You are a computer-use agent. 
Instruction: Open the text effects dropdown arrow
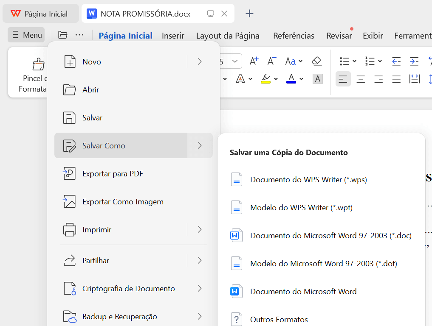tap(251, 79)
